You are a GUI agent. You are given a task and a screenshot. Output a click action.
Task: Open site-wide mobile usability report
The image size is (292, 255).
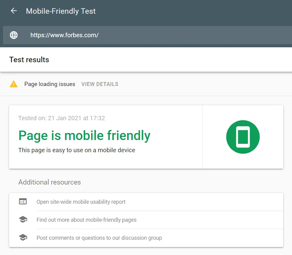point(81,202)
